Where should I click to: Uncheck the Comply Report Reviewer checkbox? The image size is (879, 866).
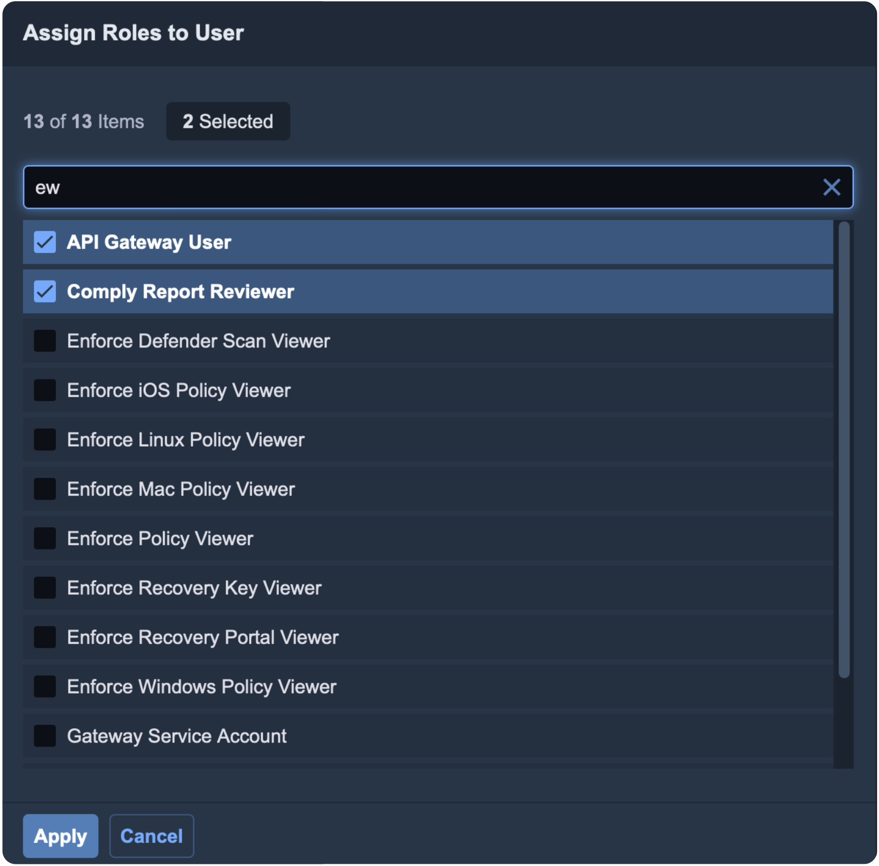tap(45, 291)
